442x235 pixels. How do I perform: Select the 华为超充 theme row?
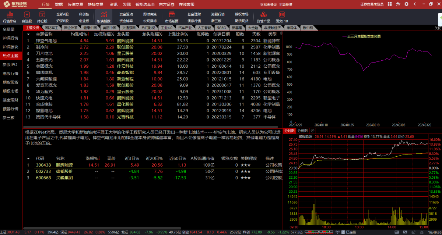153,92
